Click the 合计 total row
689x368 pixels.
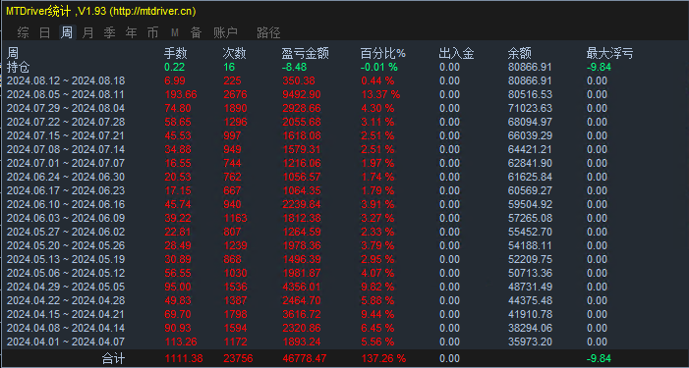click(344, 358)
